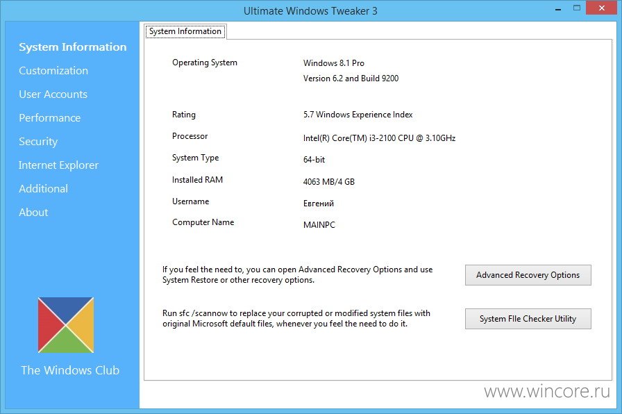Screen dimensions: 622x414
Task: Click the Advanced Recovery Options button
Action: coord(528,275)
